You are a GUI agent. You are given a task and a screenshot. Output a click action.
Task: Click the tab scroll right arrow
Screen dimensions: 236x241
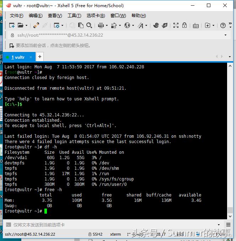[222, 57]
